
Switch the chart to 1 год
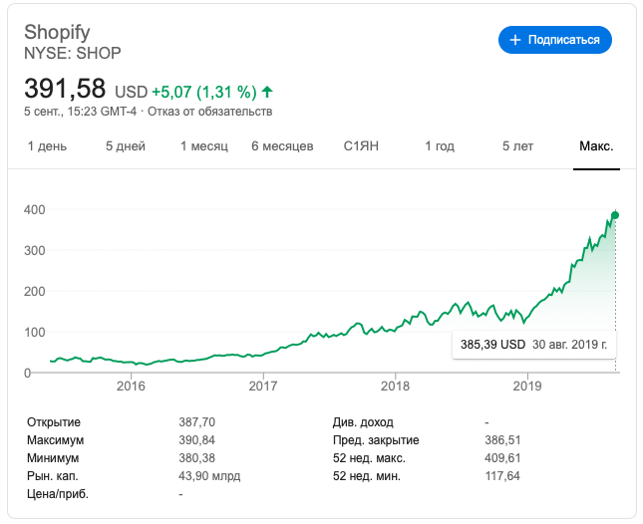[440, 146]
